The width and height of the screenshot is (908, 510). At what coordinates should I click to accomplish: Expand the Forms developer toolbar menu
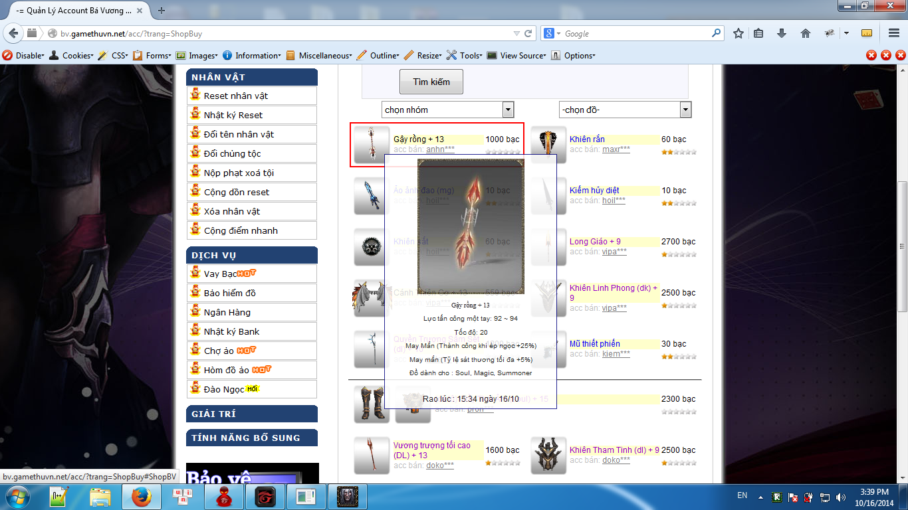pyautogui.click(x=152, y=56)
